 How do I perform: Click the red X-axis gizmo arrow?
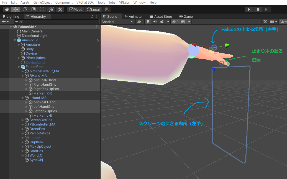[x=193, y=44]
